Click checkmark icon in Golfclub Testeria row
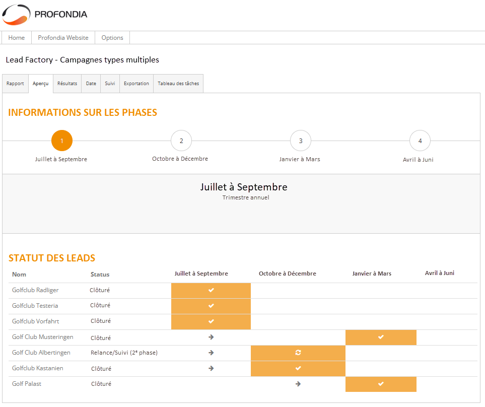 coord(211,306)
